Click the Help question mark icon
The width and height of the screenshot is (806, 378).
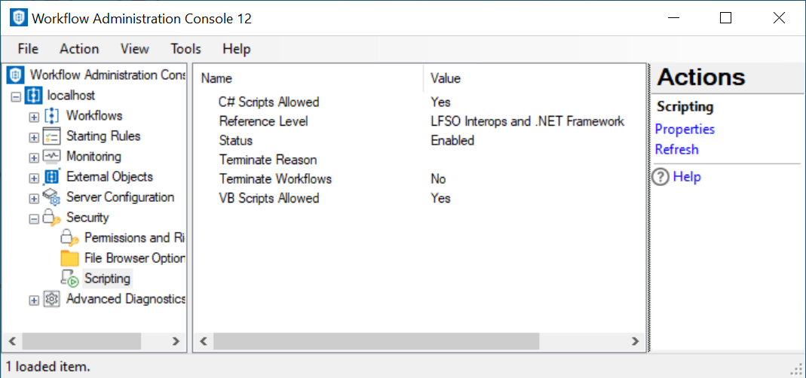[660, 177]
